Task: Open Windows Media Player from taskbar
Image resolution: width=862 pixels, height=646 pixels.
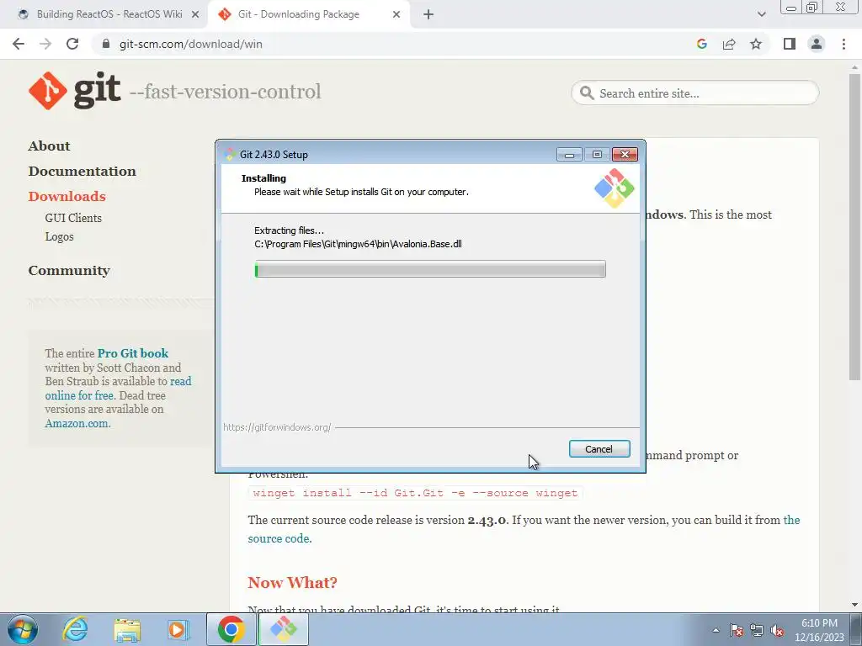Action: coord(178,629)
